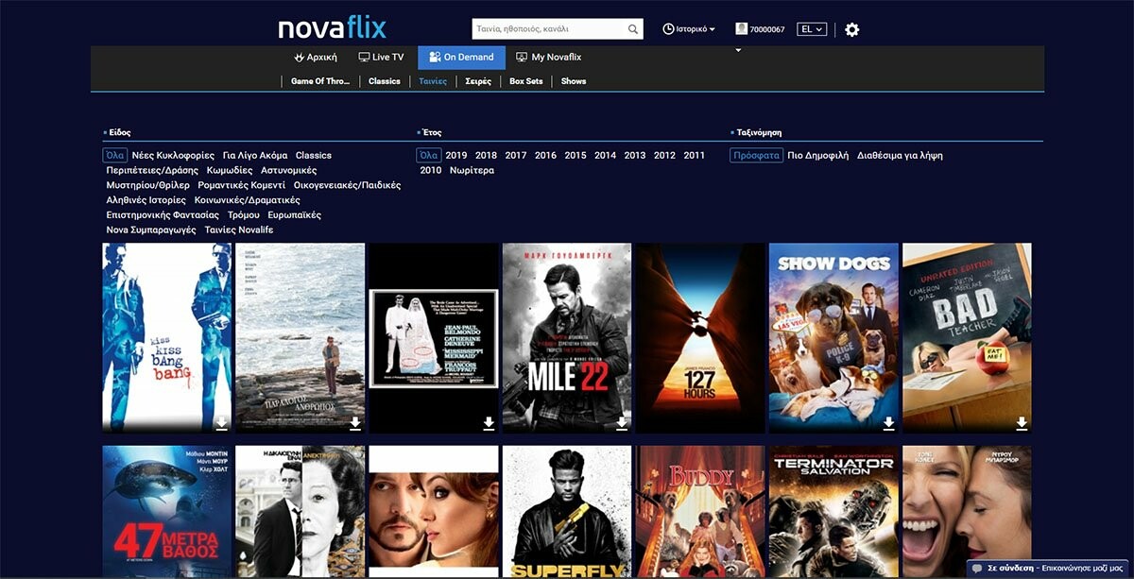Filter movies by year 2019

456,155
